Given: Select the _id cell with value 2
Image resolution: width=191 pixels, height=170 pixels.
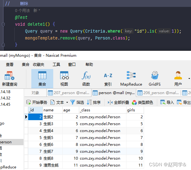Looking at the screenshot, I should (35, 117).
